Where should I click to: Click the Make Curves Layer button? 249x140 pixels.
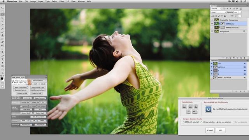21,87
